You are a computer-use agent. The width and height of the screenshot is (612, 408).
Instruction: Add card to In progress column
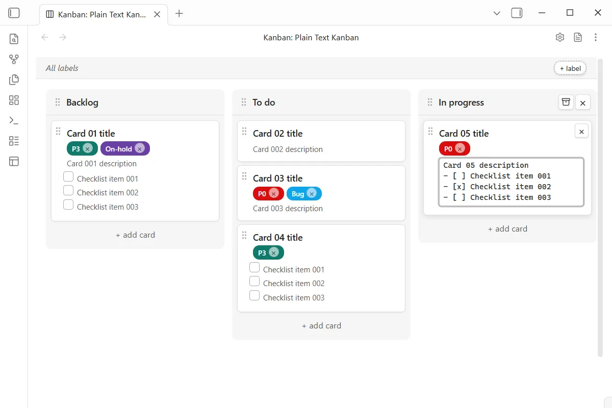[507, 229]
